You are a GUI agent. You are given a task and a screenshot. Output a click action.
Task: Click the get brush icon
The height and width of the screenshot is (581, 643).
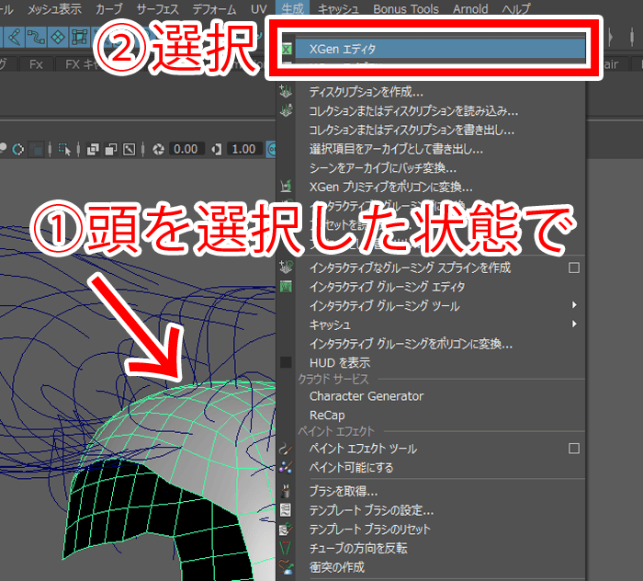pos(286,490)
